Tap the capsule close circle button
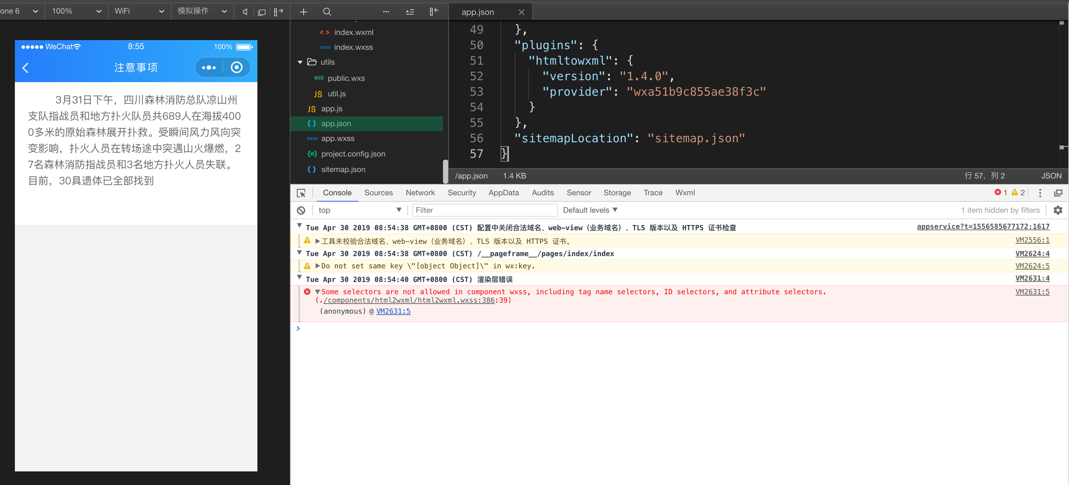Image resolution: width=1069 pixels, height=485 pixels. pos(237,68)
